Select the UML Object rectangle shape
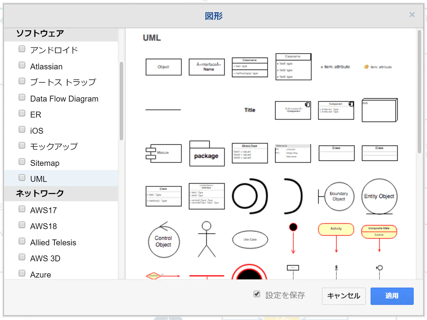The image size is (427, 320). (x=164, y=67)
